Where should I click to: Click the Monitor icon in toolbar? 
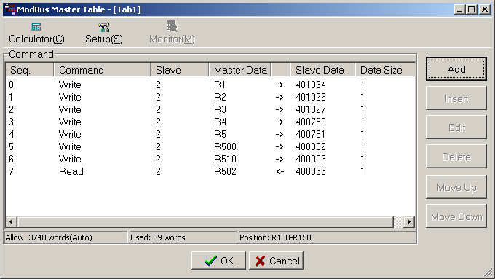tap(172, 26)
